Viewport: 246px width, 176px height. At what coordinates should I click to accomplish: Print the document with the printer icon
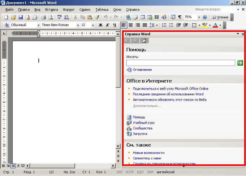43,17
